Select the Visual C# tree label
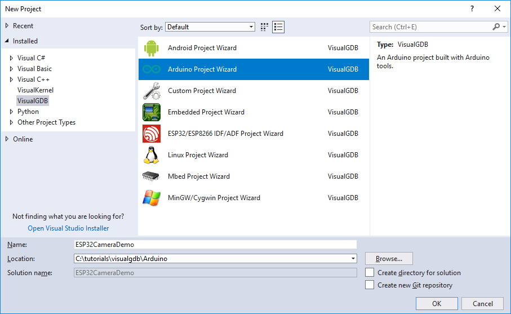 (x=32, y=58)
